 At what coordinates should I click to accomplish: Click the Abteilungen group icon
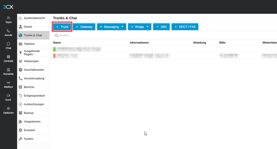(20, 61)
